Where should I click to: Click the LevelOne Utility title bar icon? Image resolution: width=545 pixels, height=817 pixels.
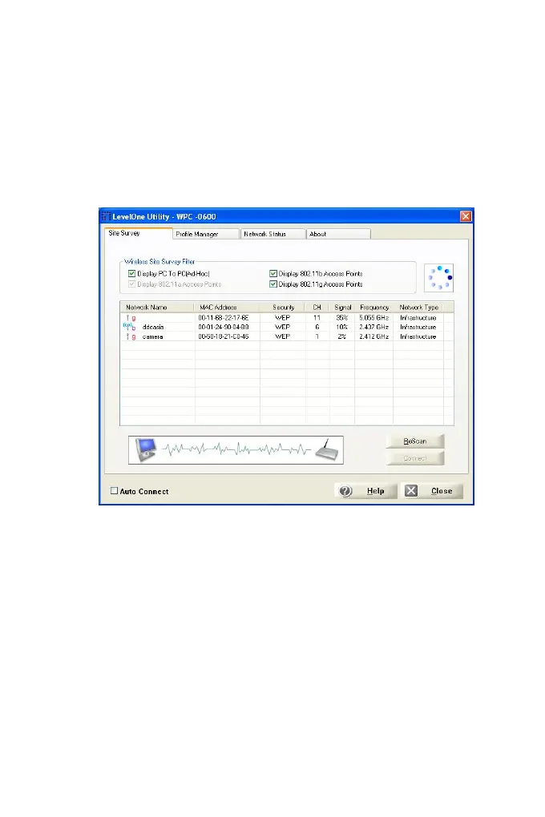(x=105, y=216)
